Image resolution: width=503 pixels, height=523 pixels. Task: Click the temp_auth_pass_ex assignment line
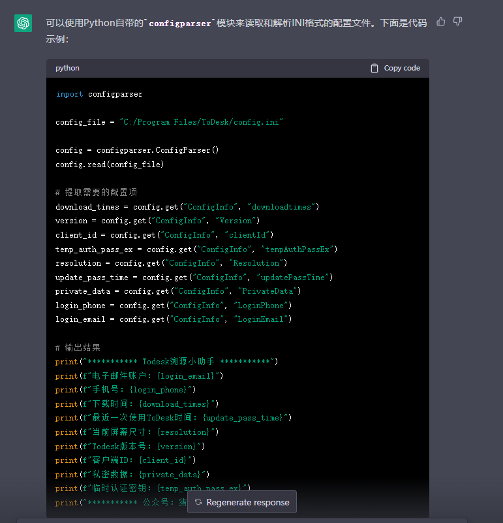[x=196, y=249]
